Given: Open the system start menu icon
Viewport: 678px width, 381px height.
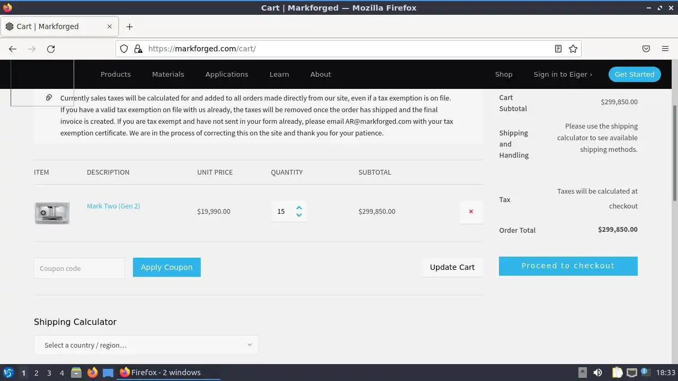Looking at the screenshot, I should pyautogui.click(x=8, y=373).
